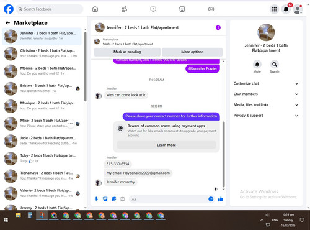
Task: Click the conversation list scrollbar
Action: pyautogui.click(x=85, y=67)
